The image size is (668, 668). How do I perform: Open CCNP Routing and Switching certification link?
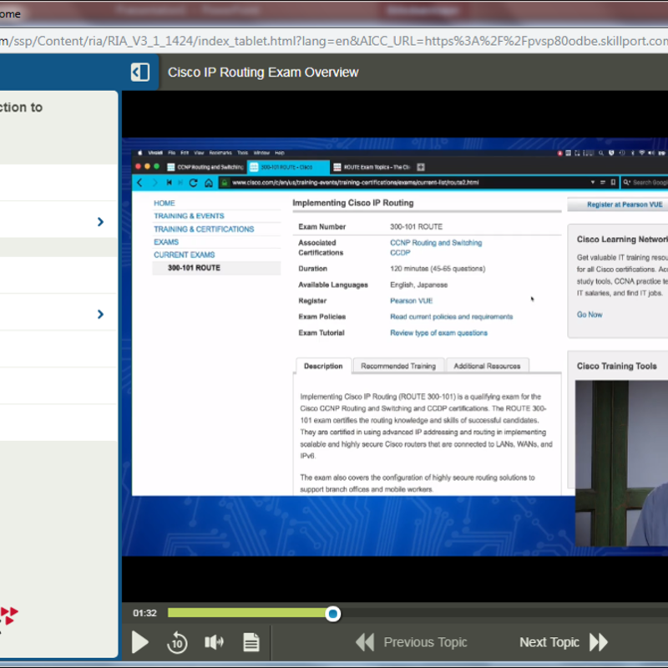point(436,243)
